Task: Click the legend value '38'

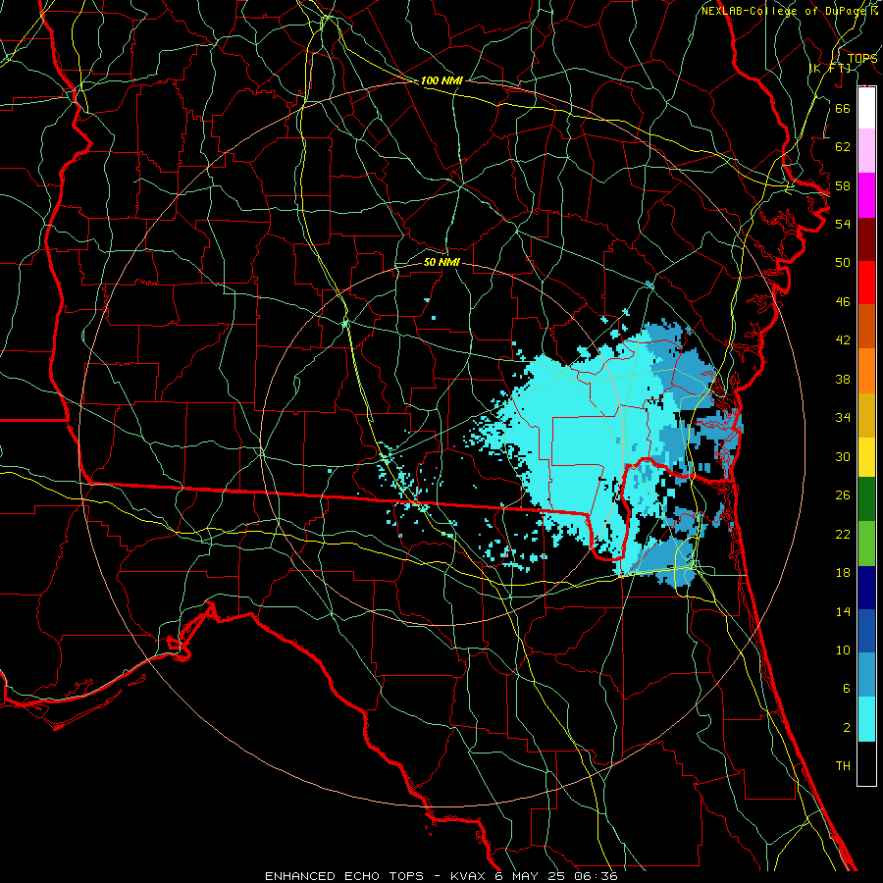Action: click(843, 379)
